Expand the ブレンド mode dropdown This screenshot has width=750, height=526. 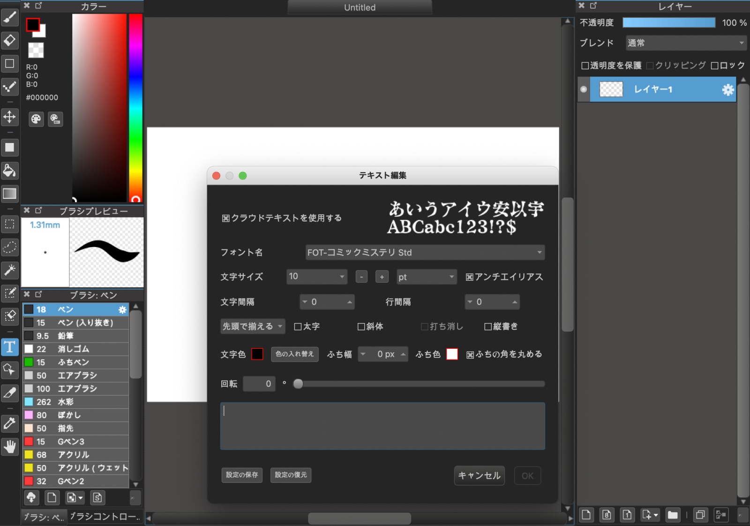pos(686,43)
